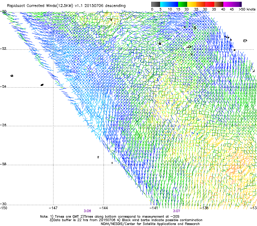Select the purple 45-50 knots legend swatch
The width and height of the screenshot is (257, 226).
pyautogui.click(x=237, y=4)
